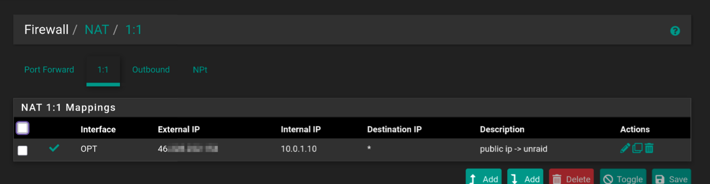The image size is (710, 184).
Task: Click the NAT breadcrumb link
Action: click(x=97, y=30)
